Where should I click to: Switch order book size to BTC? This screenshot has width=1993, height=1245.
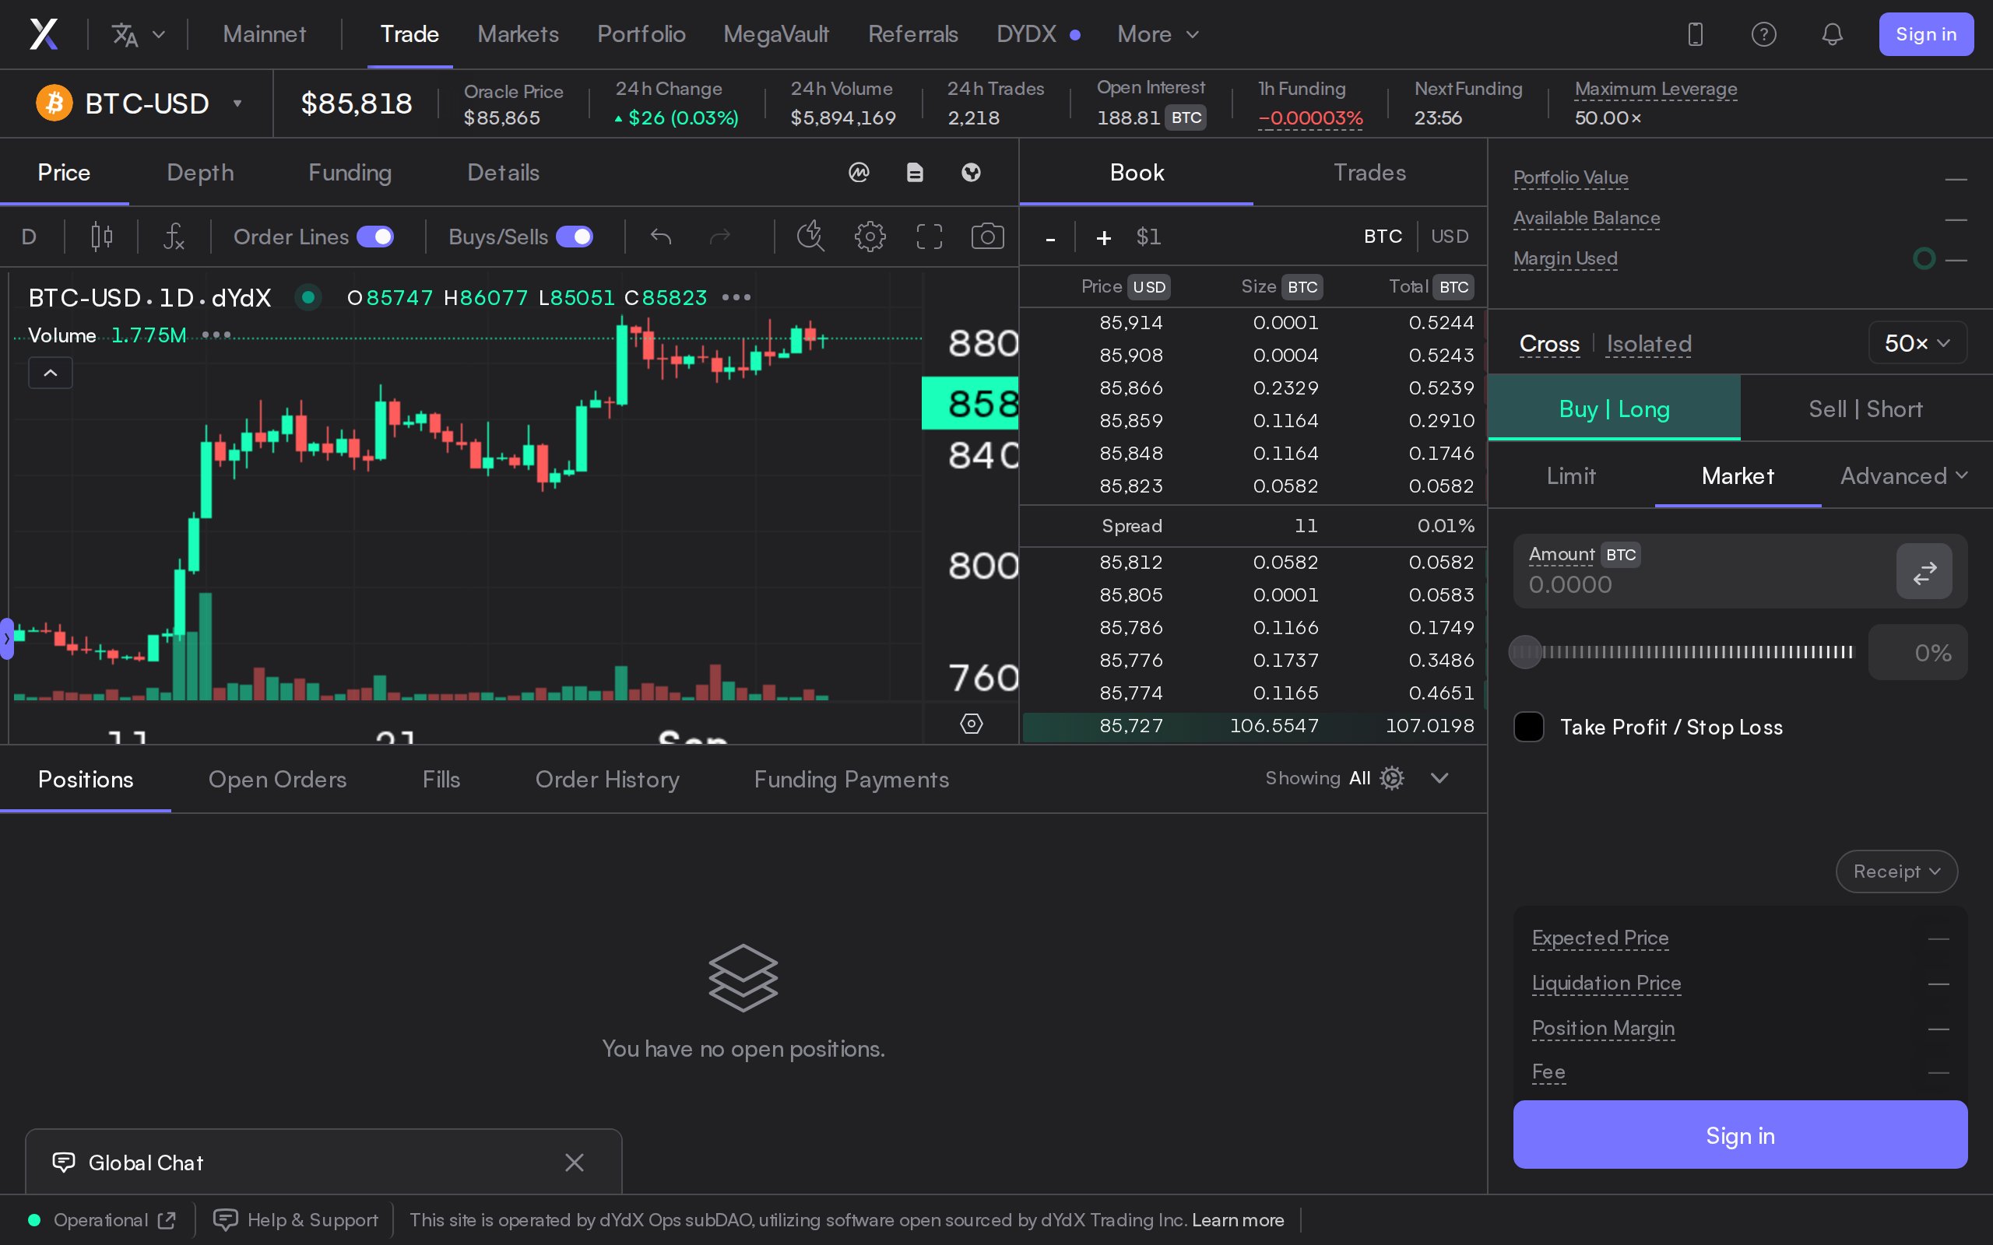pos(1383,237)
